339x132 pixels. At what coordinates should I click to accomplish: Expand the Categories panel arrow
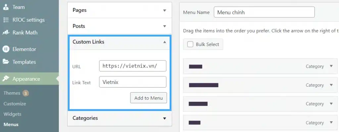pyautogui.click(x=165, y=118)
